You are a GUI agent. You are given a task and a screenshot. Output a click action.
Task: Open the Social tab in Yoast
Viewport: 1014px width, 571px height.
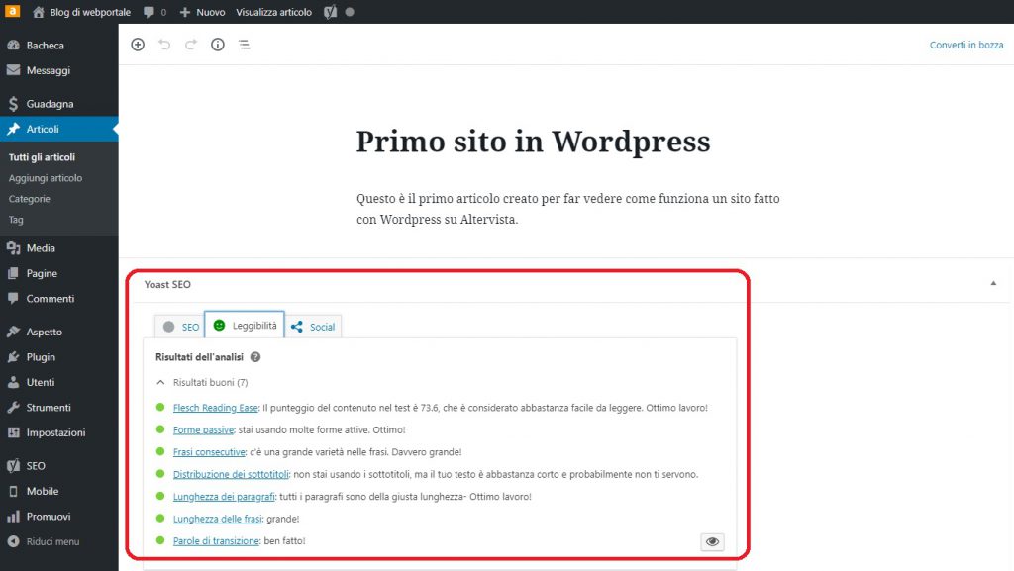click(x=313, y=327)
